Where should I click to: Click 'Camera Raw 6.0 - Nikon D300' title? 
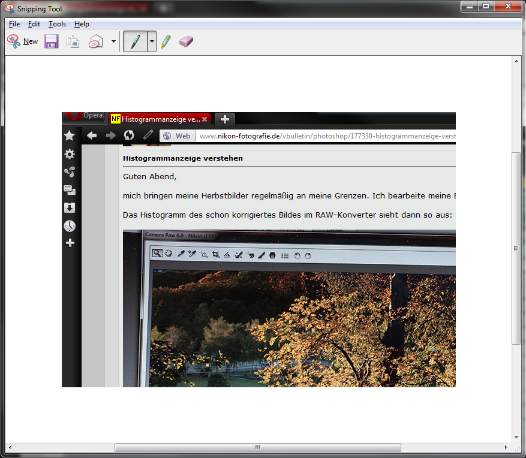(180, 236)
